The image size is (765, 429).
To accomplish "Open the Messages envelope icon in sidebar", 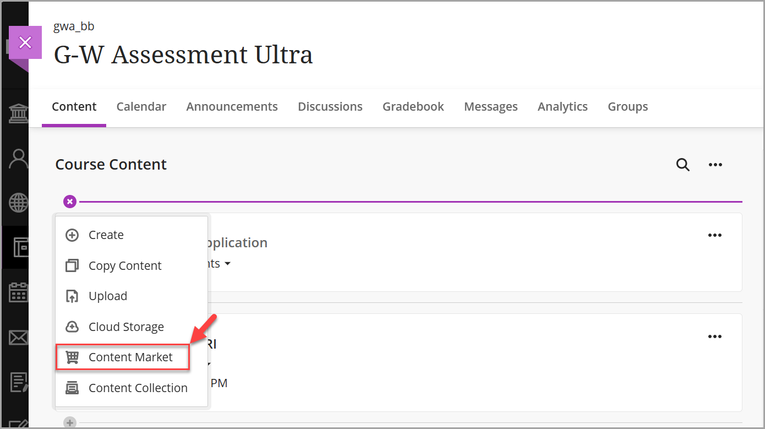I will point(18,337).
